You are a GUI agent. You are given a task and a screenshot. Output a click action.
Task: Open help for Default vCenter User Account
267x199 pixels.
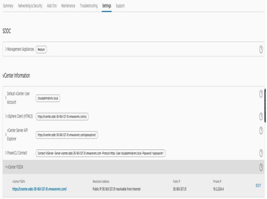pyautogui.click(x=261, y=94)
